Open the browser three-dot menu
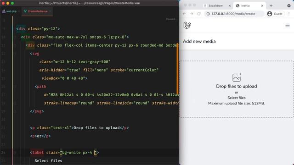 click(289, 14)
